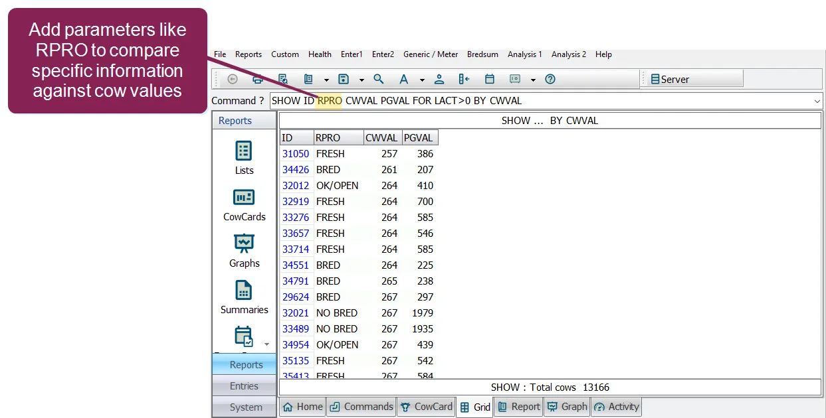Click the font A toolbar icon
This screenshot has height=418, width=826.
403,79
